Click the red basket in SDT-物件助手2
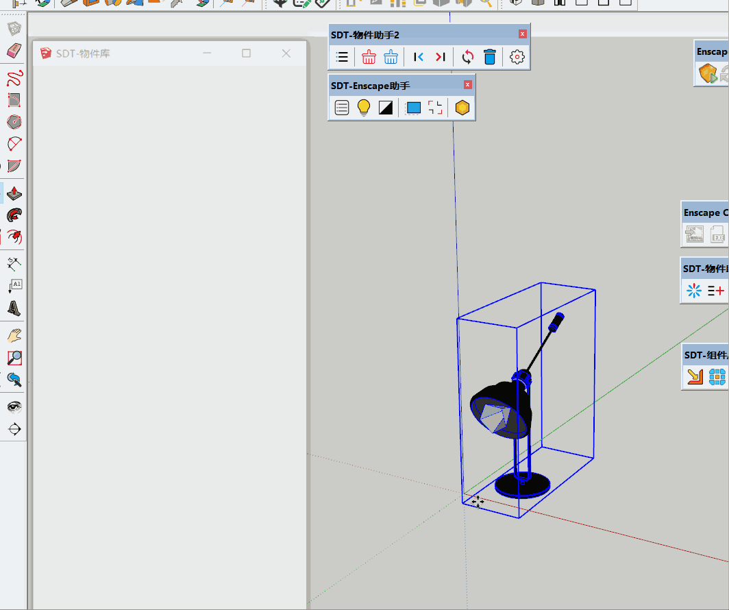 coord(369,57)
